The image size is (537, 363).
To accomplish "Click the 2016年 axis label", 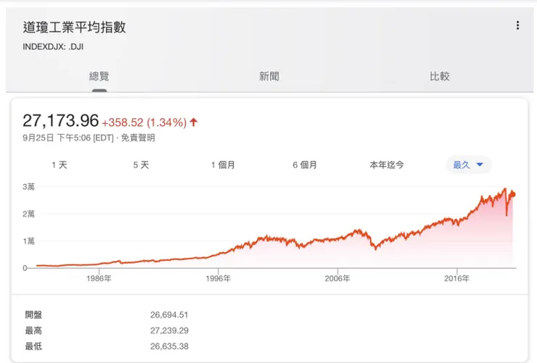I will click(x=457, y=278).
